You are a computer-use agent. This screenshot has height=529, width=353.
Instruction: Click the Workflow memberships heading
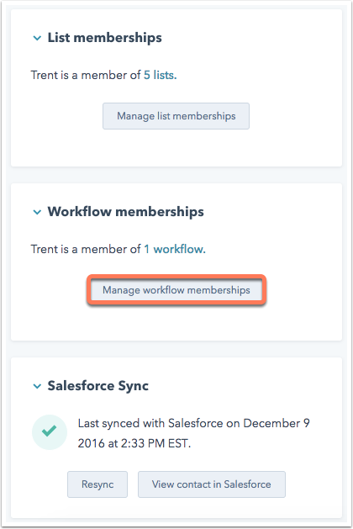click(125, 212)
